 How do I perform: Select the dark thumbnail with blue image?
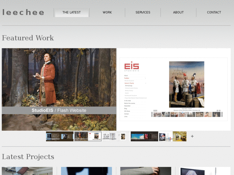click(144, 136)
